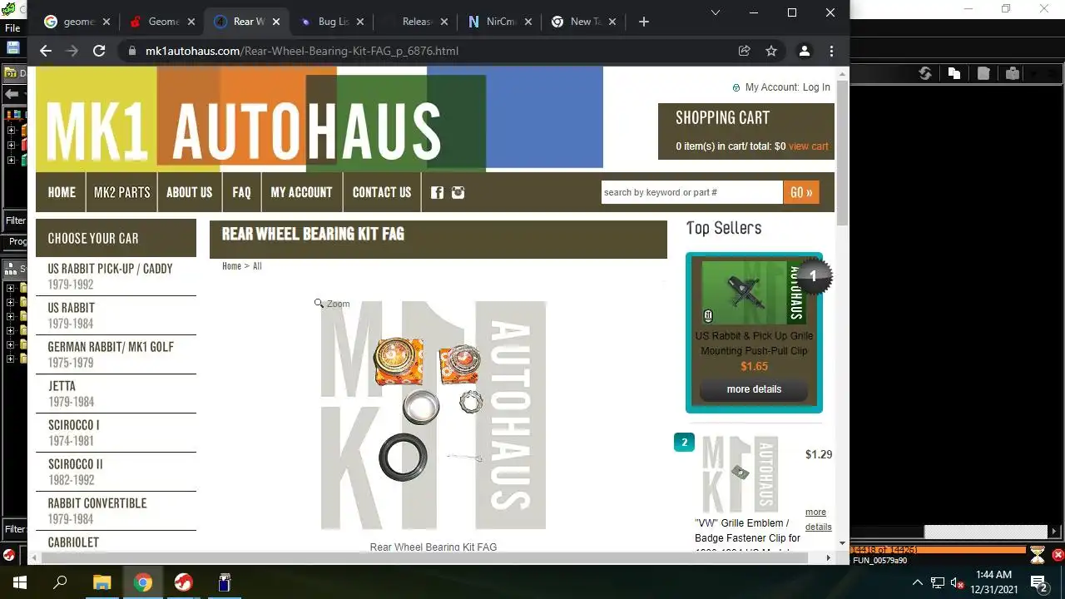The image size is (1065, 599).
Task: Open the share page icon in address bar
Action: point(744,51)
